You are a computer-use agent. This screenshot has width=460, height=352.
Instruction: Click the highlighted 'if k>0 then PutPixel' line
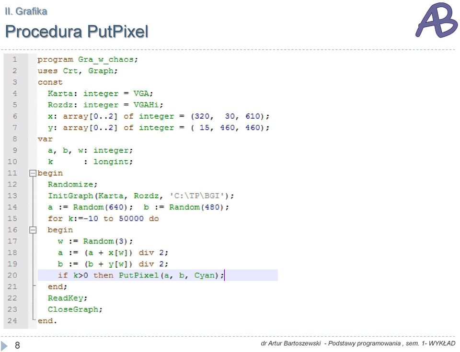point(158,275)
